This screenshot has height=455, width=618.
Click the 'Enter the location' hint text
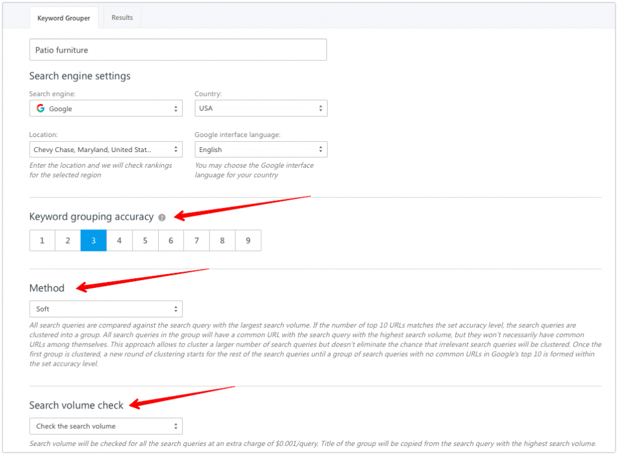click(101, 170)
